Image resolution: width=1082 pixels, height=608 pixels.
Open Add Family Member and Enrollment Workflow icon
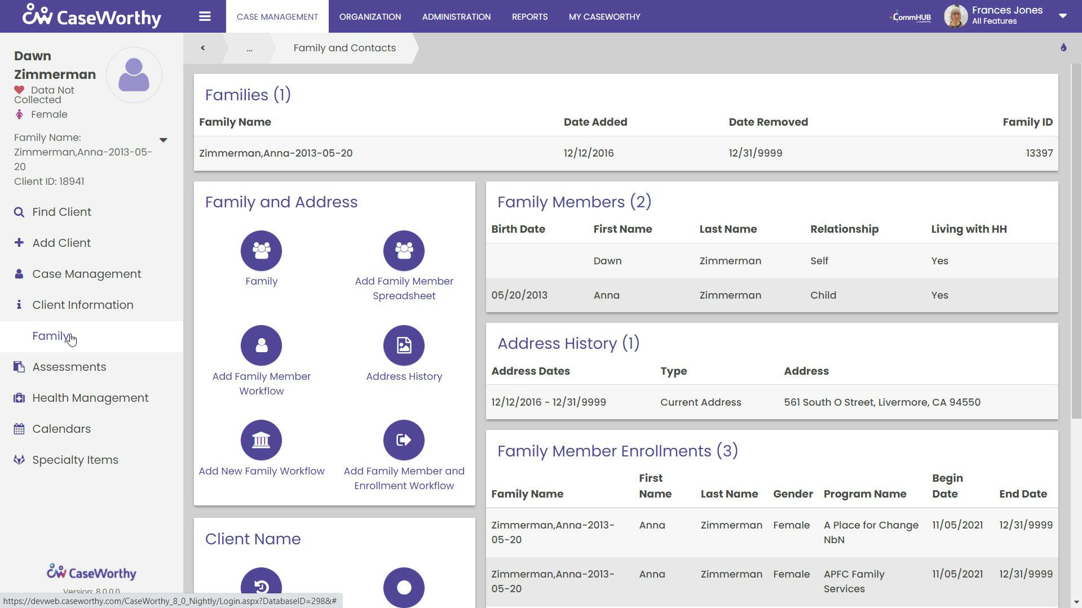tap(404, 440)
